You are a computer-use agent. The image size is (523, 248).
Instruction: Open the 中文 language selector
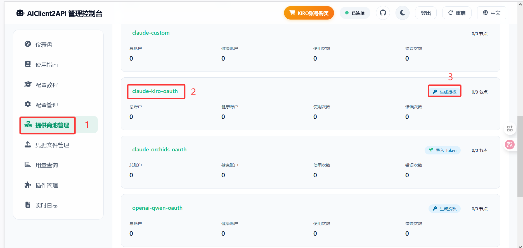tap(491, 13)
